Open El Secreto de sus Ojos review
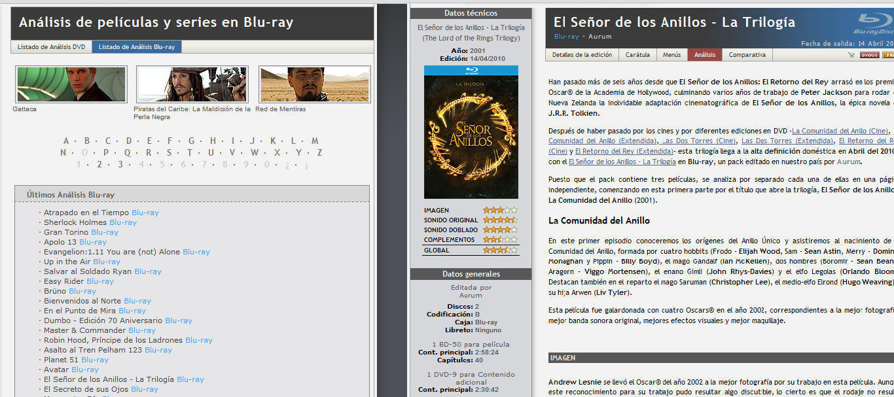Viewport: 894px width, 397px height. pyautogui.click(x=101, y=389)
